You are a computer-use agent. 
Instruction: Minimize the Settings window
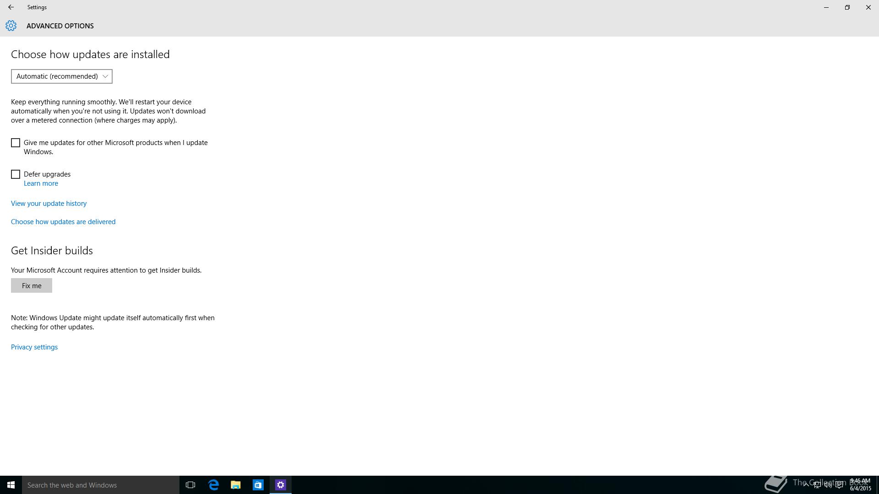coord(826,7)
